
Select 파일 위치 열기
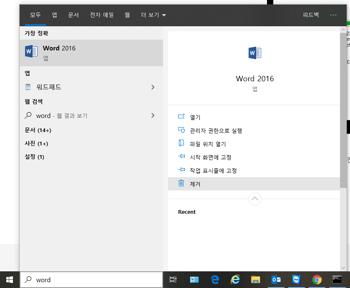[254, 144]
